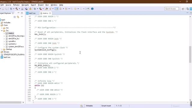Open the External Tools dropdown arrow

[x=43, y=9]
